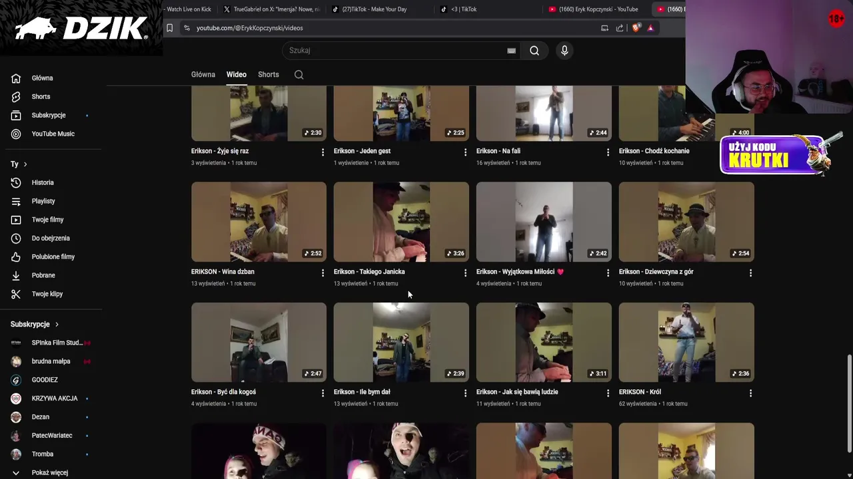Open options for Erikson - Wyjątkowa Miłości
853x479 pixels.
click(x=608, y=273)
